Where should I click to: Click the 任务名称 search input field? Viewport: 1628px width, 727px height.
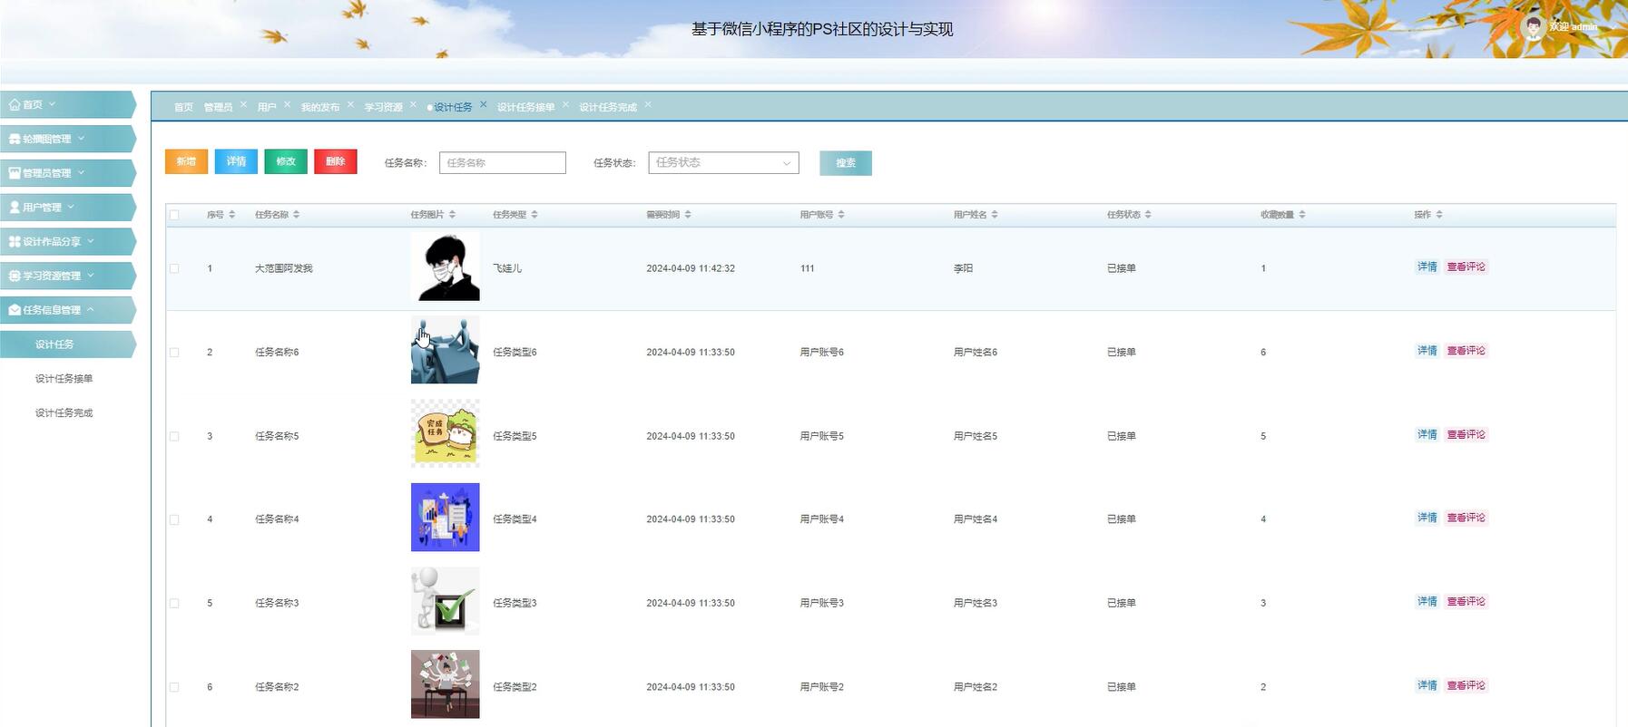503,163
